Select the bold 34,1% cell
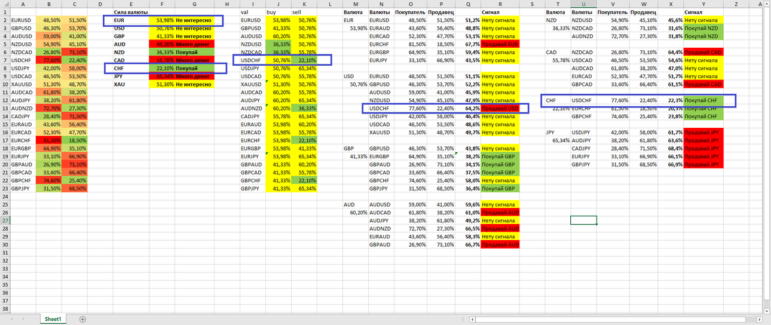Screen dimensions: 771x325 [x=468, y=164]
